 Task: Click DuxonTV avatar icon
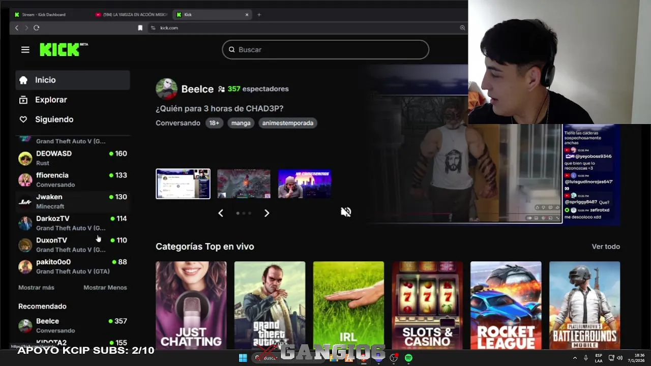[x=25, y=245]
